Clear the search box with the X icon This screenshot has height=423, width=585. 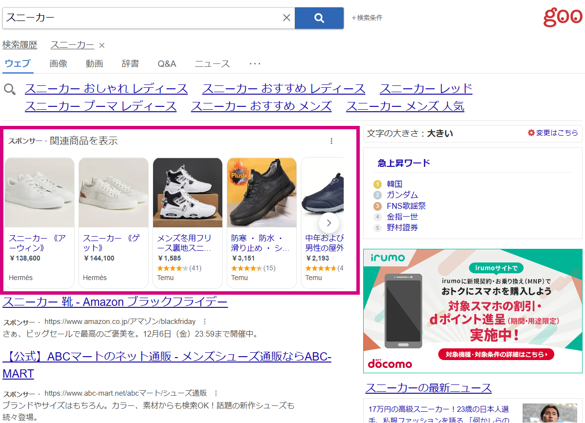tap(287, 18)
